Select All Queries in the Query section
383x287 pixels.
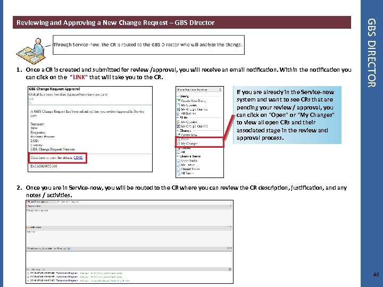[188, 114]
